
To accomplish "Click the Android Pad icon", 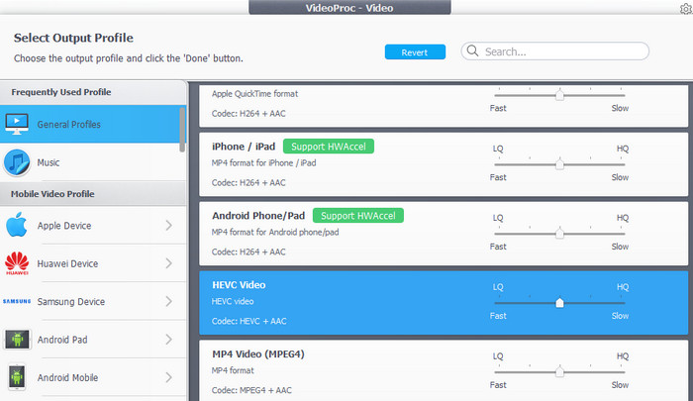I will click(17, 340).
